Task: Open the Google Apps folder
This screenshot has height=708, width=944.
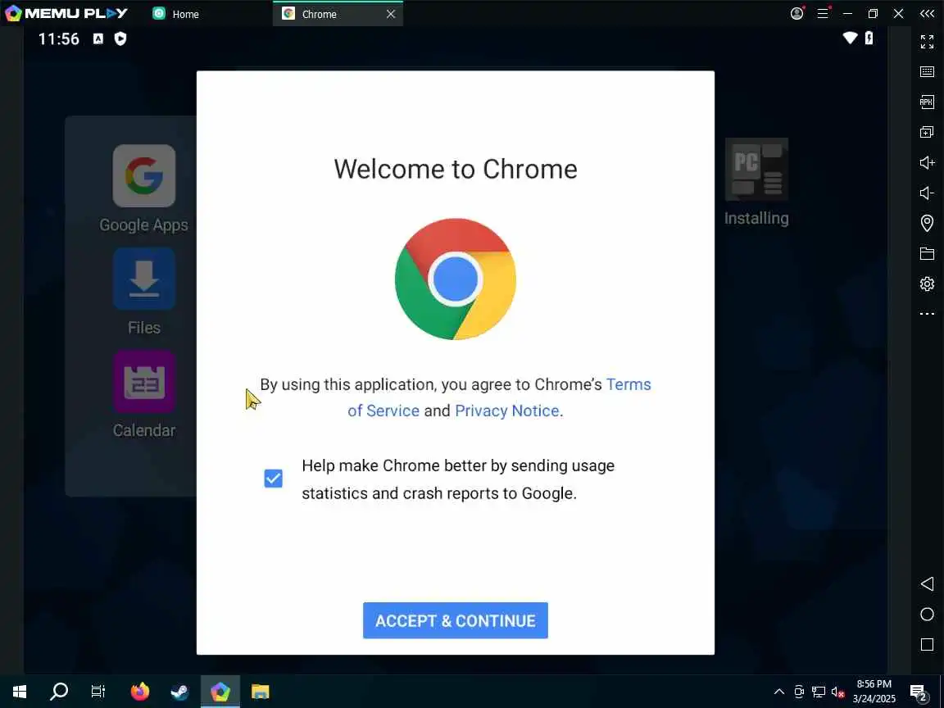Action: (x=144, y=188)
